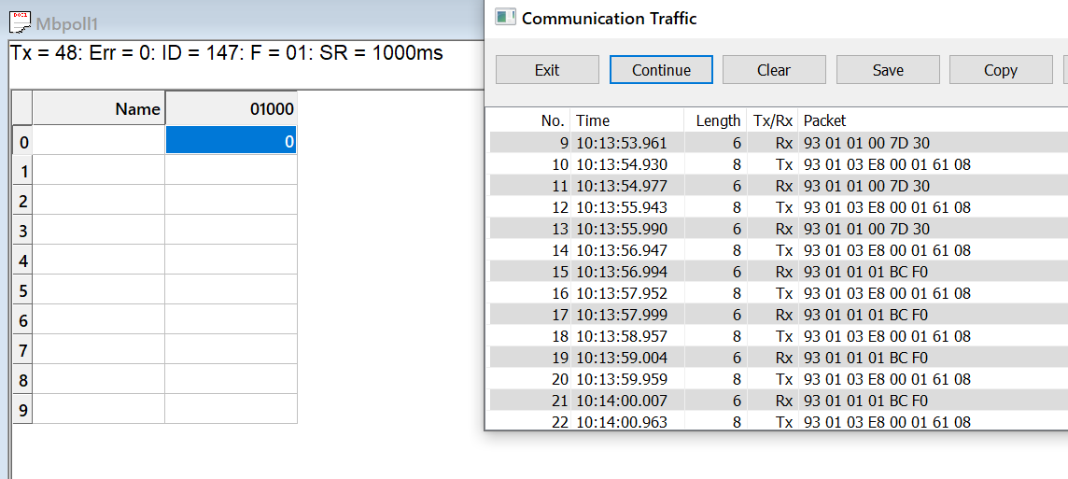Click the Length column header

click(x=718, y=120)
